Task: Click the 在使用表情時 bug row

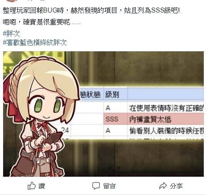Action: pyautogui.click(x=166, y=108)
